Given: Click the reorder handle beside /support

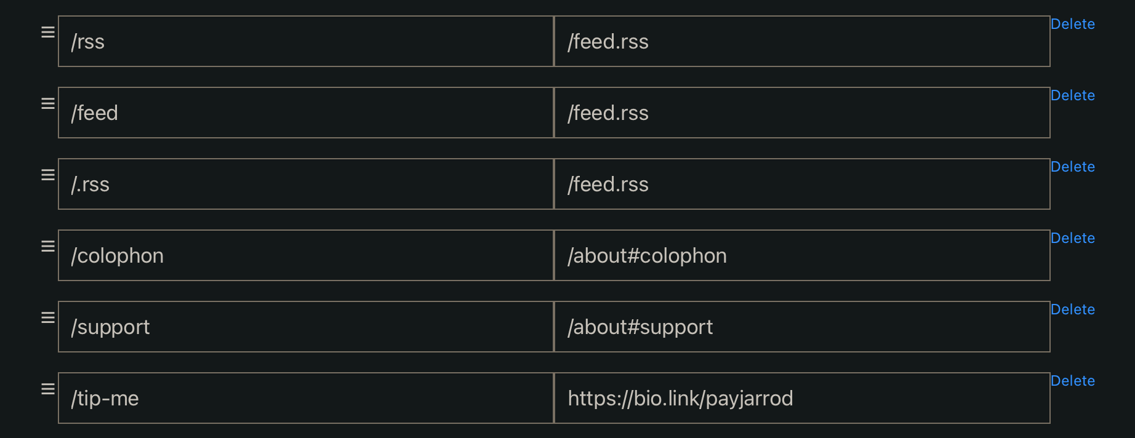Looking at the screenshot, I should click(48, 318).
